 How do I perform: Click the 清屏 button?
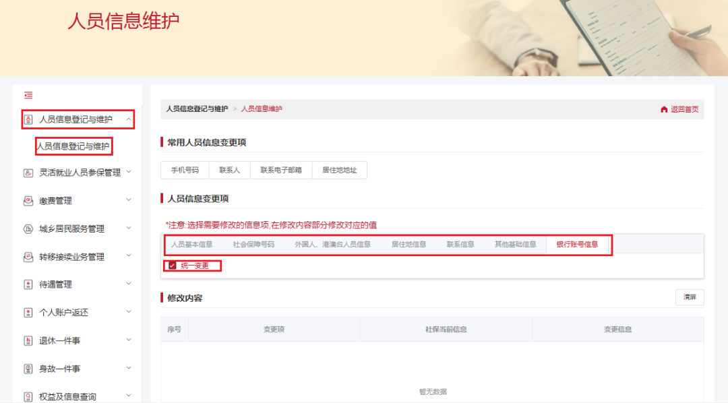tap(690, 297)
